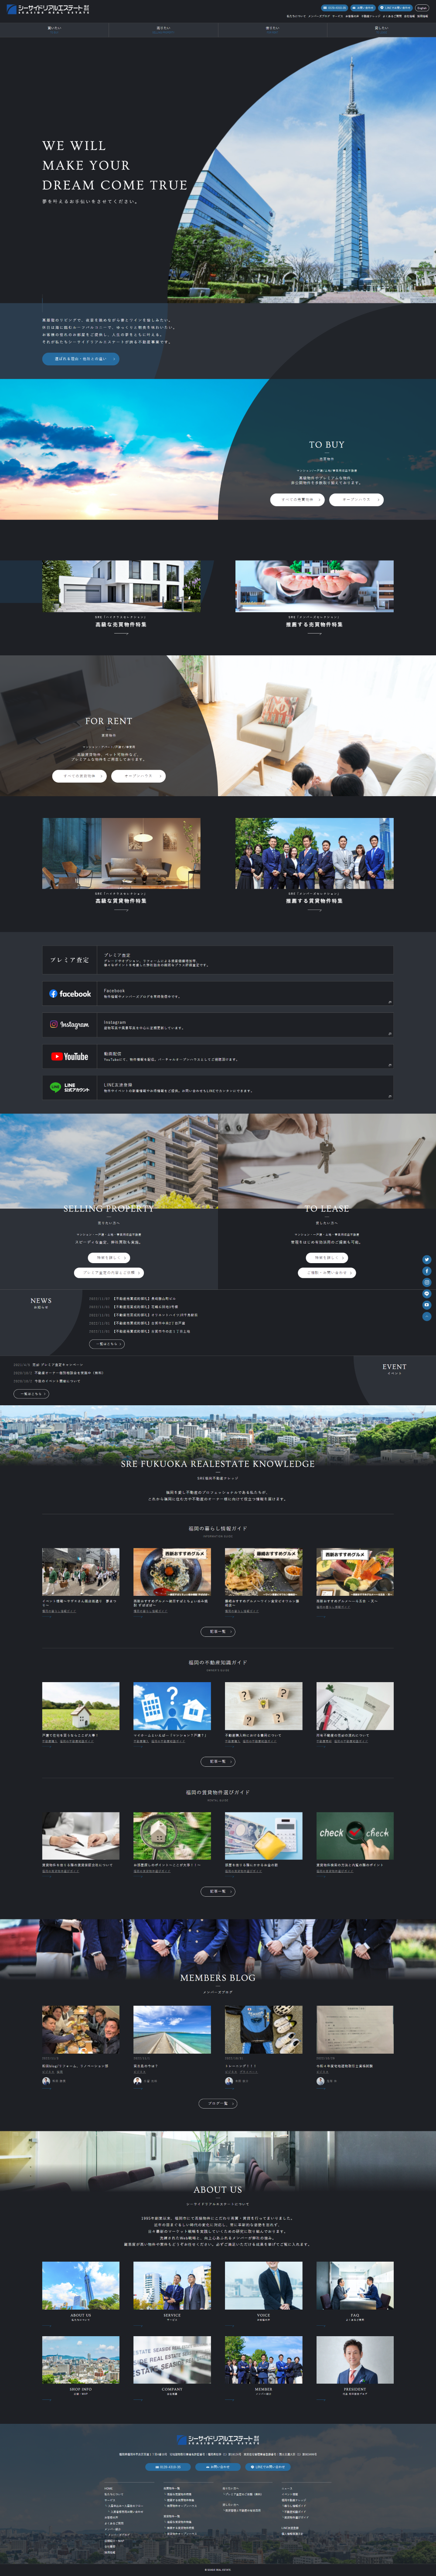
Task: Click the Seaside Real Estate header logo
Action: tap(48, 9)
